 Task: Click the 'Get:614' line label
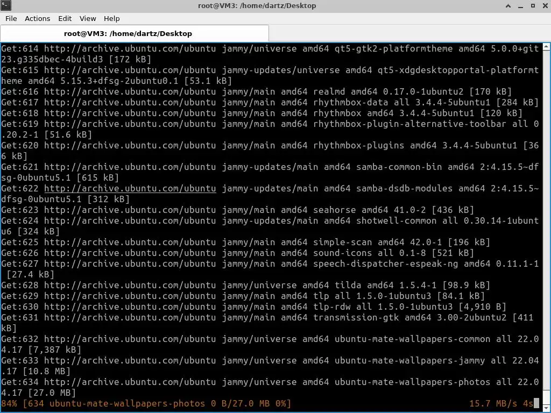20,48
